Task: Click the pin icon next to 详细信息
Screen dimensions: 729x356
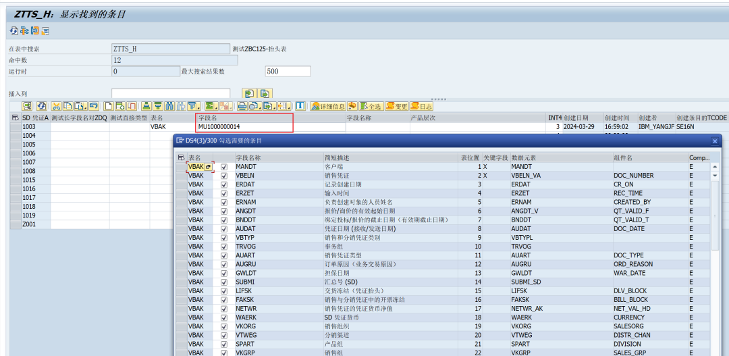Action: [x=352, y=106]
